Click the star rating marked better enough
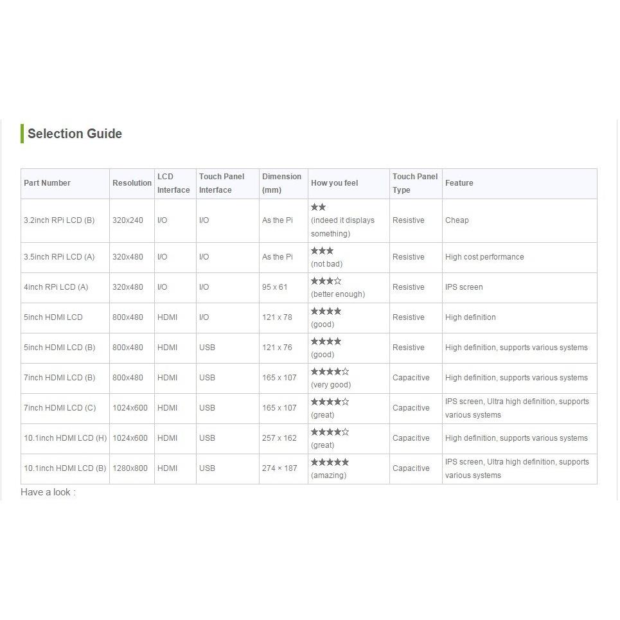This screenshot has width=620, height=620. point(326,281)
